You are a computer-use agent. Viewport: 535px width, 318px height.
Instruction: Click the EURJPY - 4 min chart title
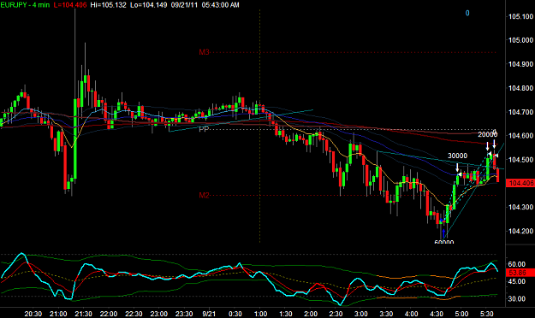point(25,5)
